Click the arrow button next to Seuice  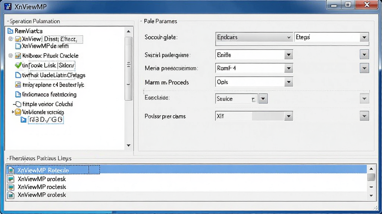[263, 99]
